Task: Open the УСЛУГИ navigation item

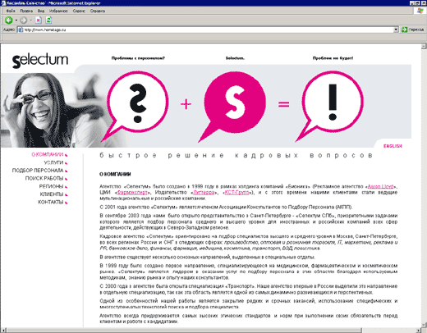Action: pos(53,162)
